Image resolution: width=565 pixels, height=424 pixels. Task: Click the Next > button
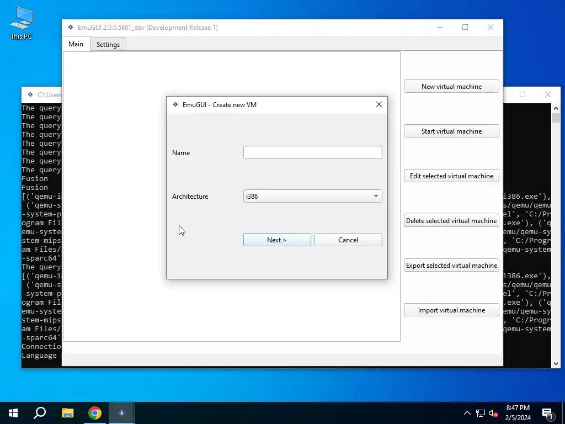(x=277, y=240)
